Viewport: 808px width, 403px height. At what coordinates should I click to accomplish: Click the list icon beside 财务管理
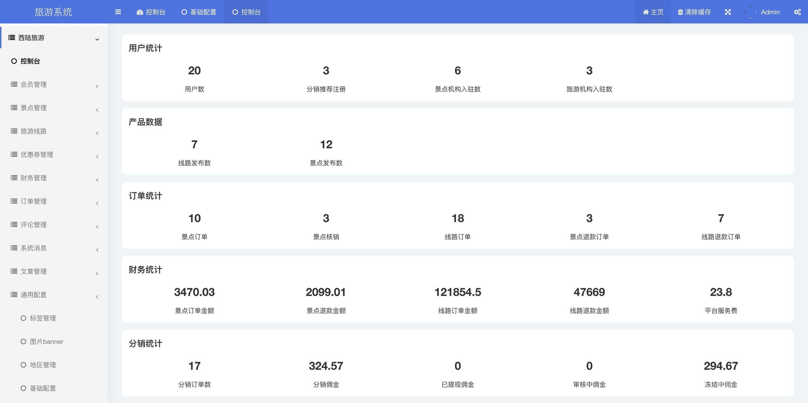14,178
